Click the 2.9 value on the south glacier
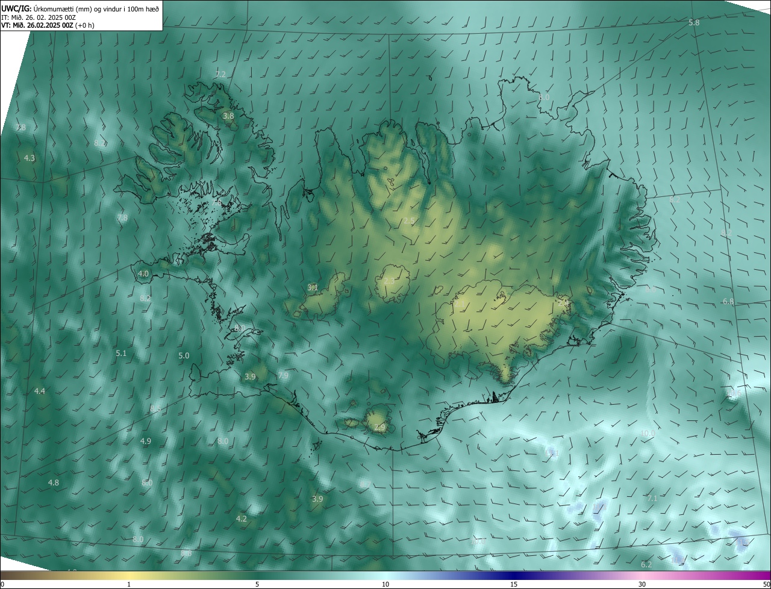This screenshot has height=589, width=771. coord(379,428)
